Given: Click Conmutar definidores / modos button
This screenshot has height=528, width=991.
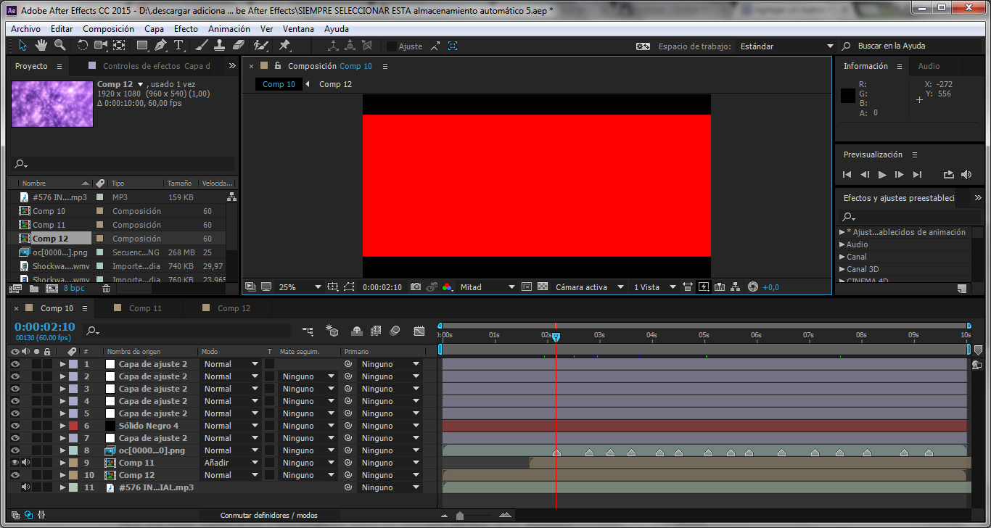Looking at the screenshot, I should [x=269, y=515].
